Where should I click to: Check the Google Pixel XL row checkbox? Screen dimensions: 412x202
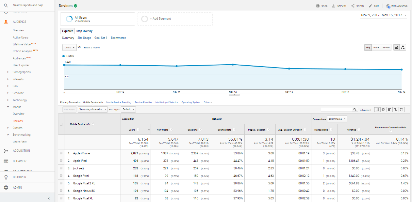[61, 198]
